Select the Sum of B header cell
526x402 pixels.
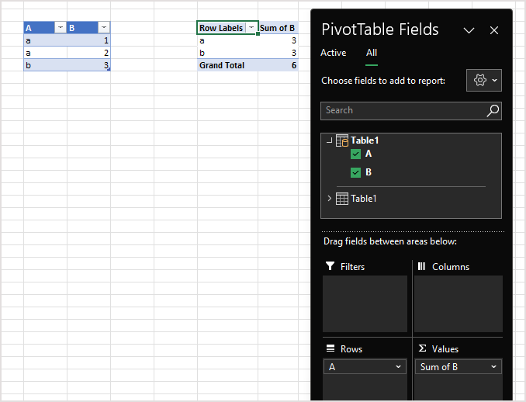tap(278, 28)
